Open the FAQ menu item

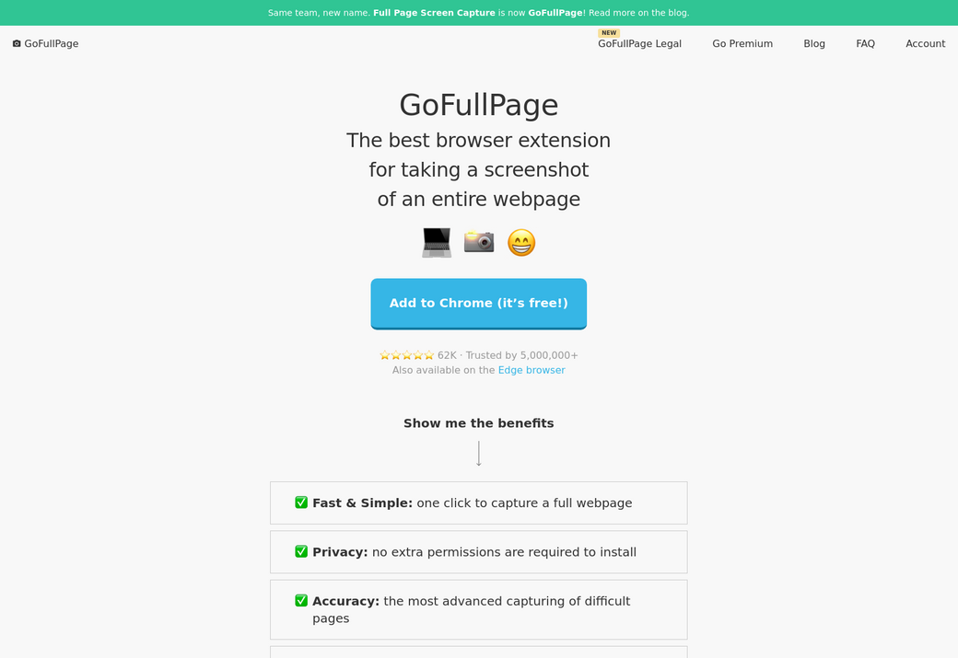click(x=865, y=43)
